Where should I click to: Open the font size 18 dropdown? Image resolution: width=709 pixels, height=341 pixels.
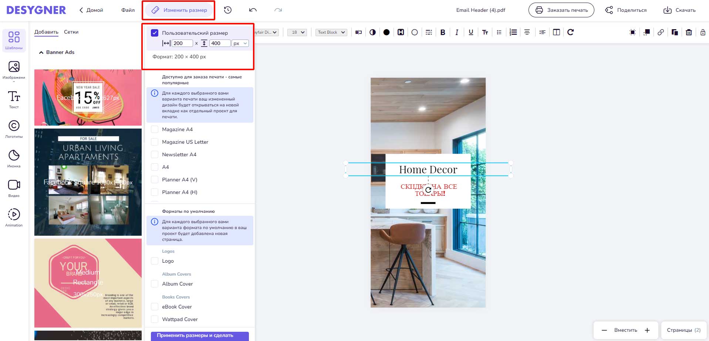pos(297,32)
